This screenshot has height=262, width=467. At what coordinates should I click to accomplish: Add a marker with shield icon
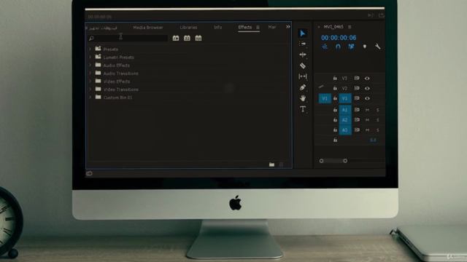[x=365, y=47]
